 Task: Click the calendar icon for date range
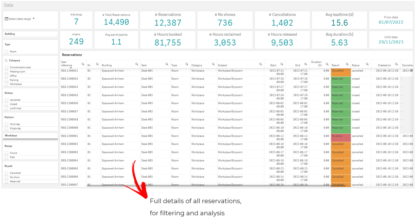pyautogui.click(x=6, y=19)
